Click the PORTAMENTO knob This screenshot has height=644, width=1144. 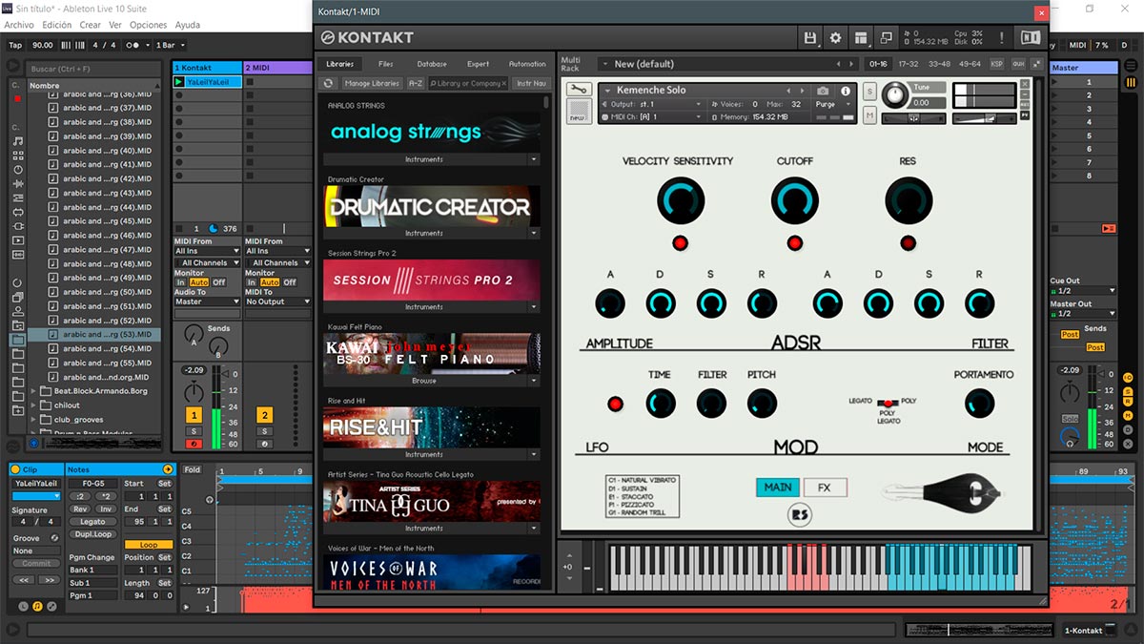[978, 404]
